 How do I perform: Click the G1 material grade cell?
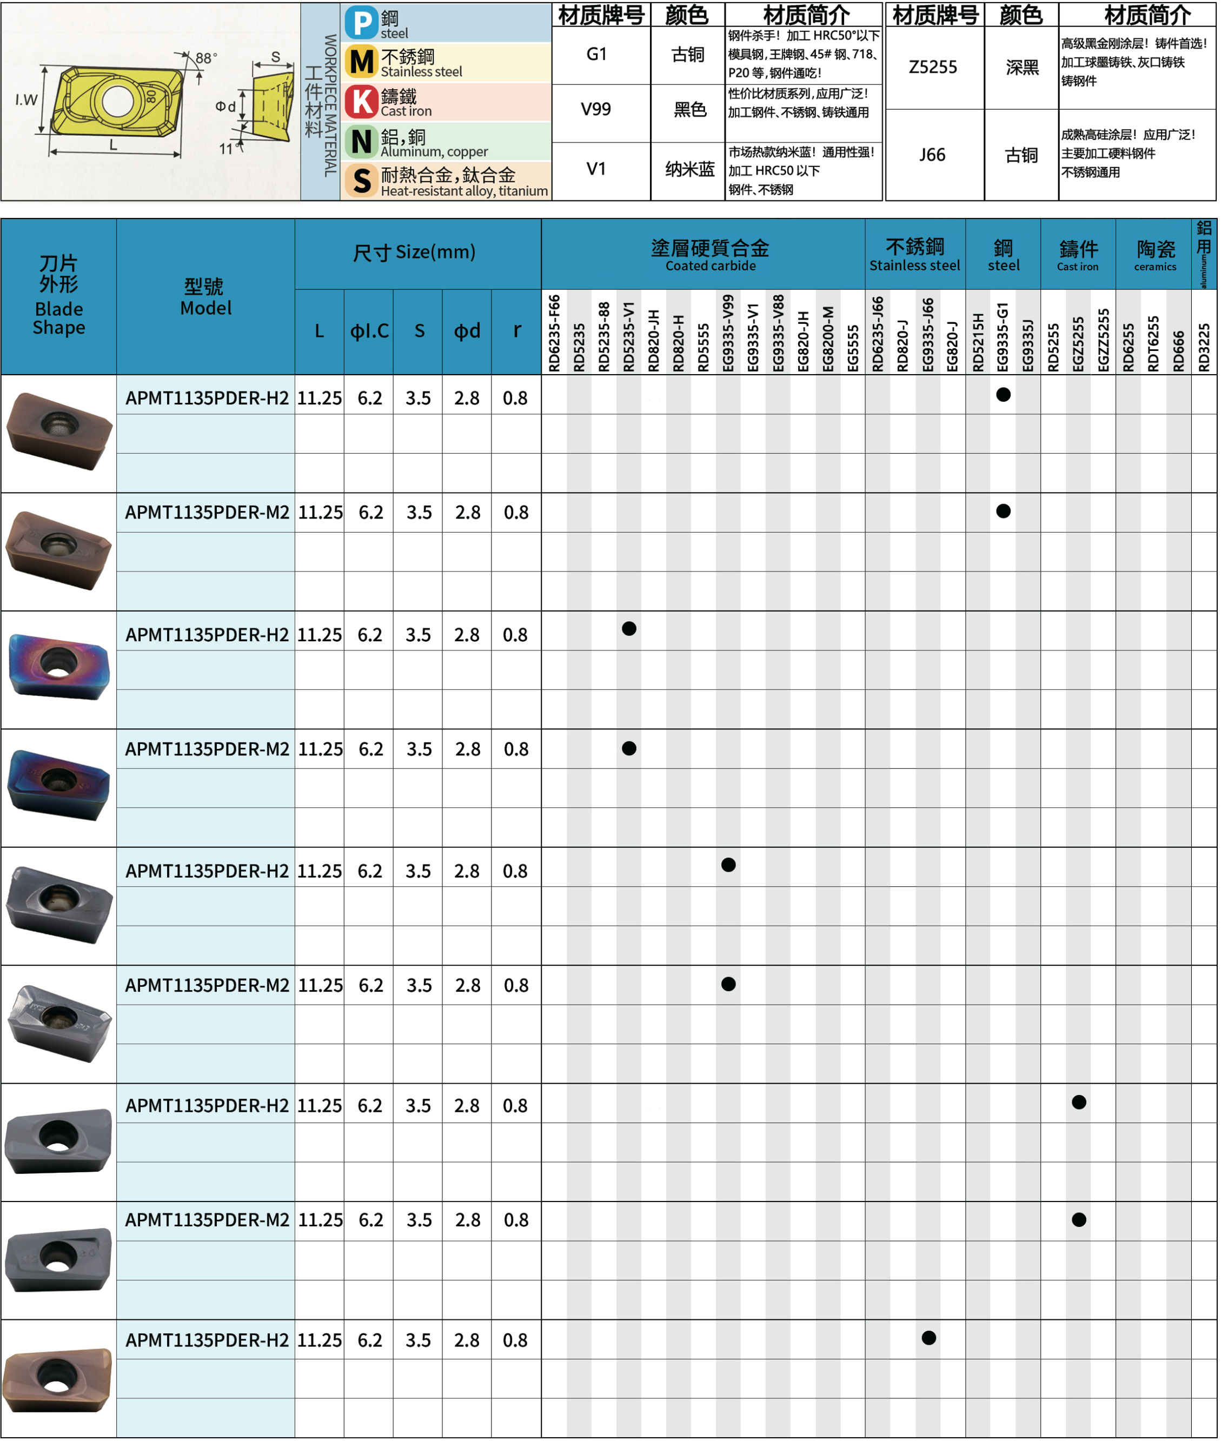pos(596,54)
